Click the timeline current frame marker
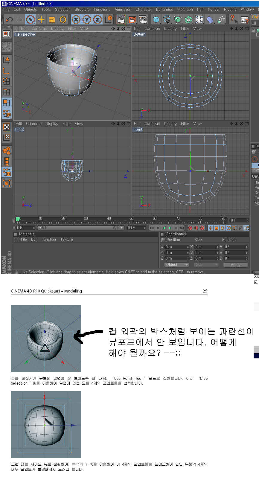Viewport: 259px width, 477px height. [x=17, y=219]
